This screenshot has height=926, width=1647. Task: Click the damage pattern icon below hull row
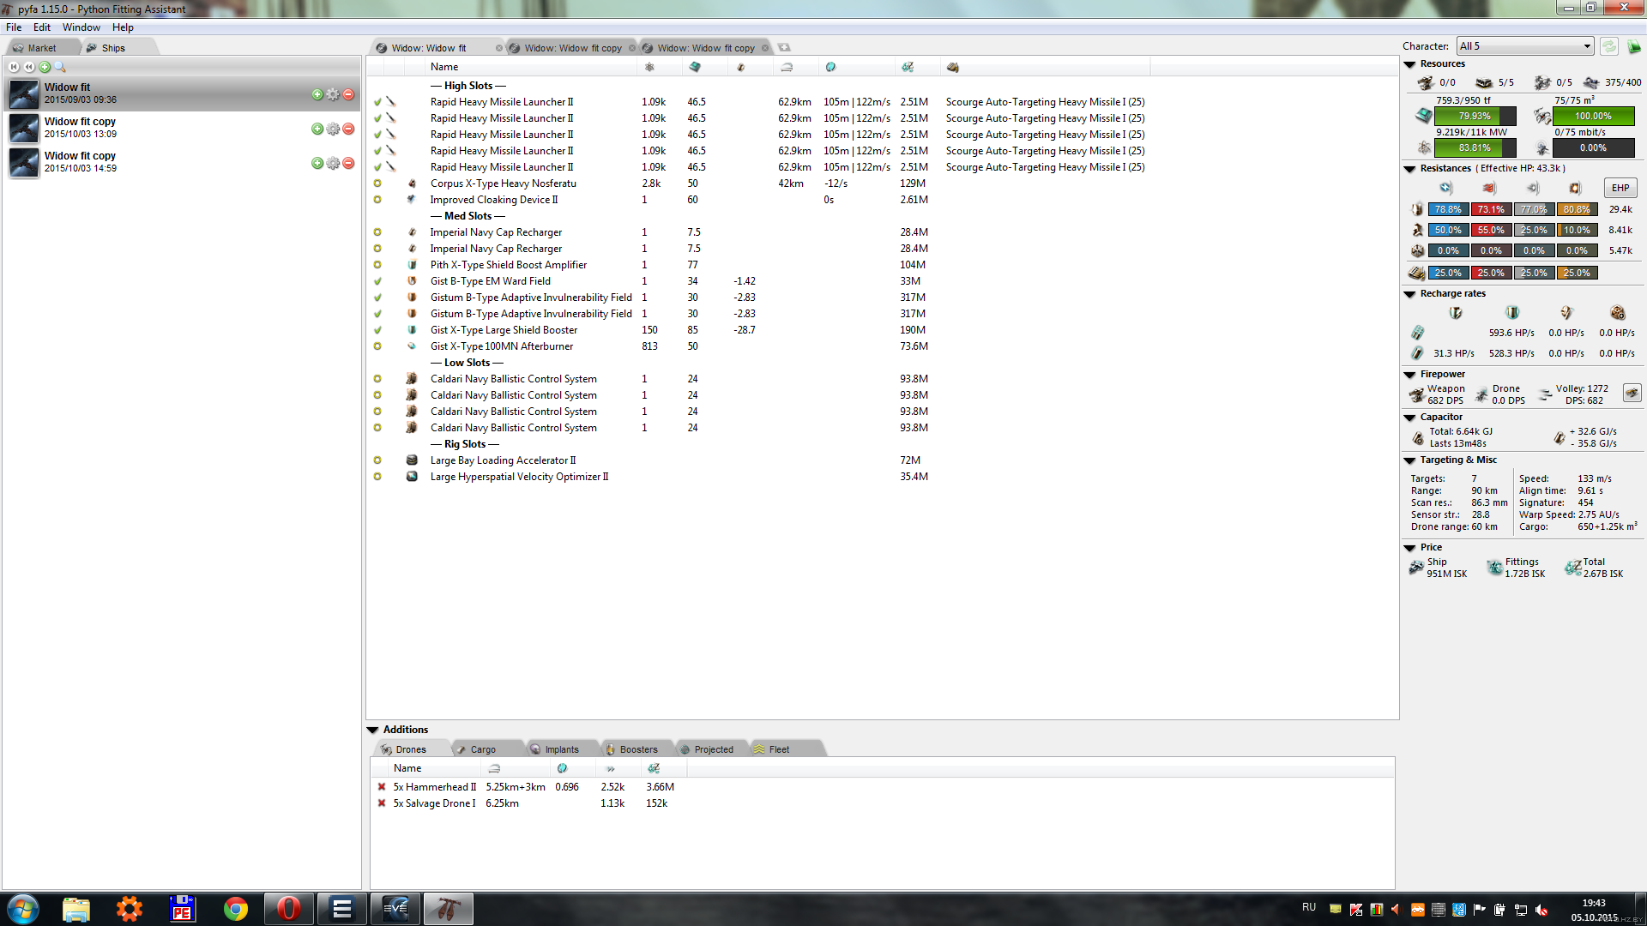[1417, 274]
